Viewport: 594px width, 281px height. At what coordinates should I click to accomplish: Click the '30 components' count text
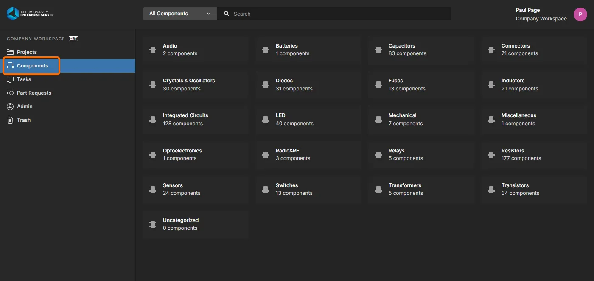[182, 89]
